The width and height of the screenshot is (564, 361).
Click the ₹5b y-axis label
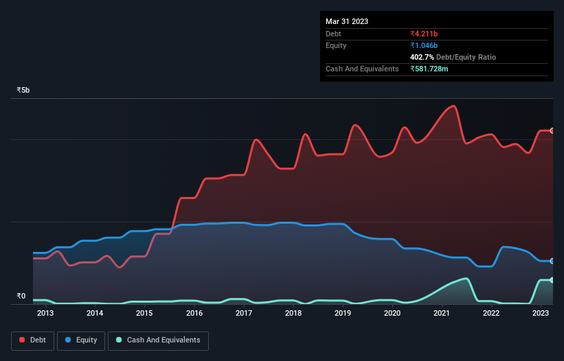coord(23,90)
